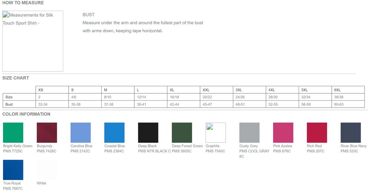Click the broken measurements image placeholder
This screenshot has height=191, width=371.
(x=33, y=41)
